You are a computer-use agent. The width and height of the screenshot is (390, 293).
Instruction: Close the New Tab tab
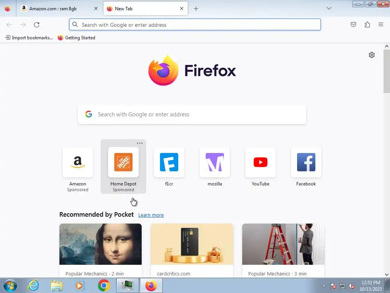(182, 8)
